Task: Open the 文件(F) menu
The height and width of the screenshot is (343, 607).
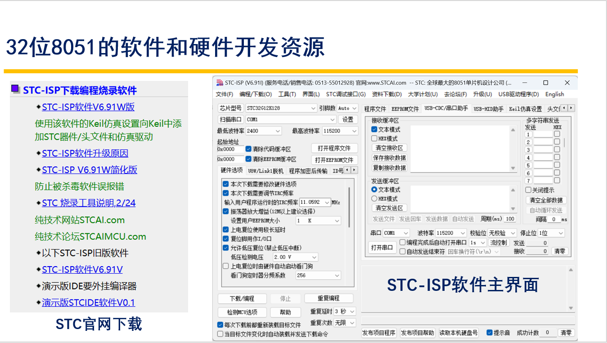Action: tap(225, 94)
